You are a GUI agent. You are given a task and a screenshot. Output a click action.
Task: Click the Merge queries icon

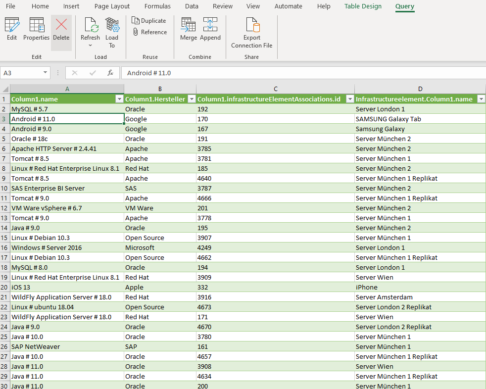189,30
